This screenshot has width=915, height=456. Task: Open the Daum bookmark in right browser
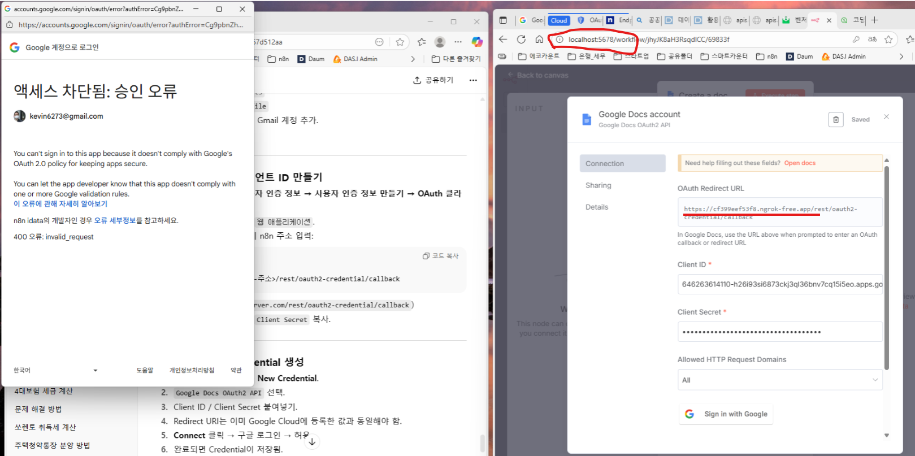point(800,57)
